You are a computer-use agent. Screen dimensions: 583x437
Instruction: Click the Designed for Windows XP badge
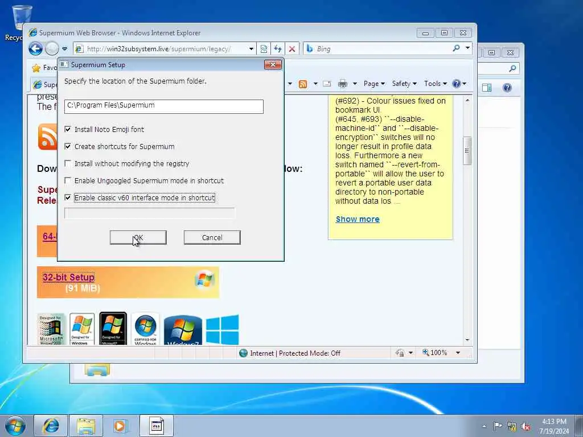pos(82,329)
